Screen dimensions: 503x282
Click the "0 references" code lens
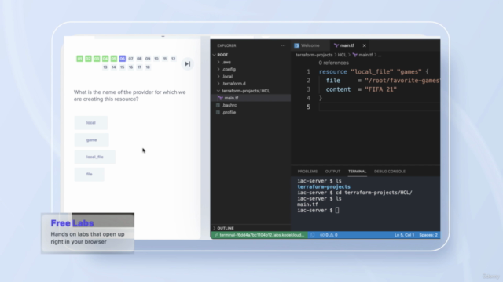[x=333, y=63]
